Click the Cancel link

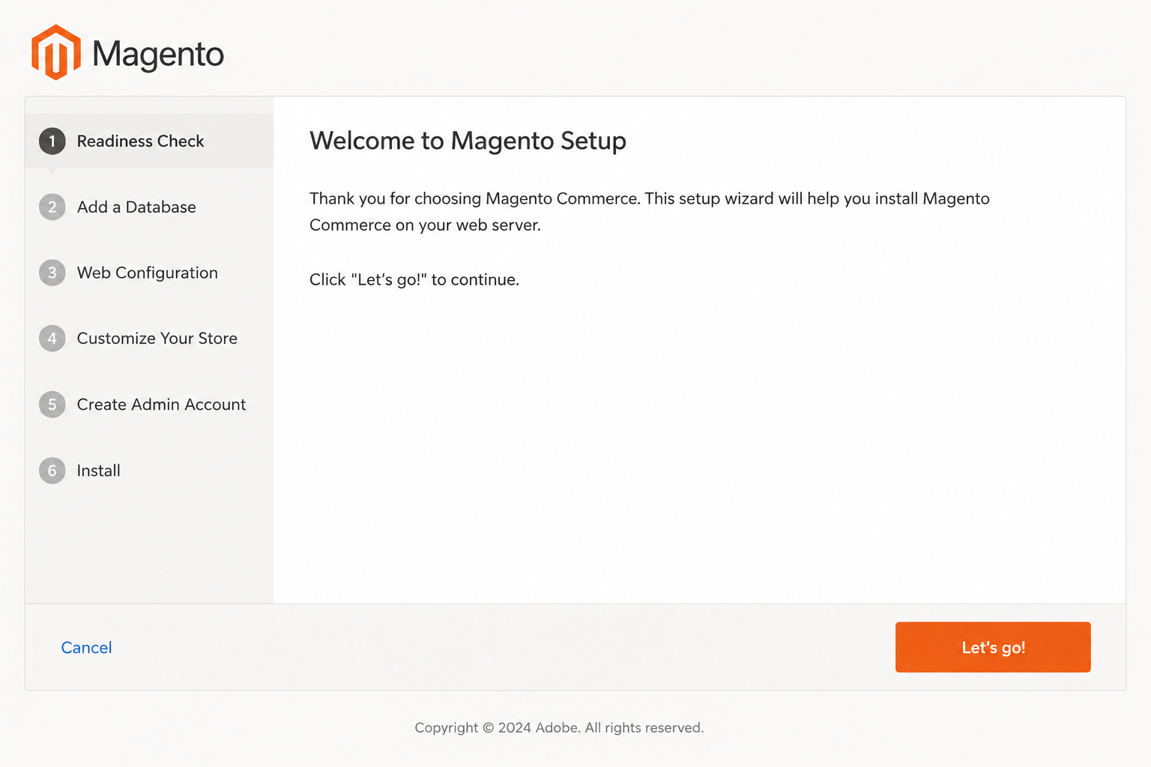point(86,647)
